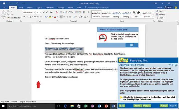Click the Grow Font icon
This screenshot has width=179, height=110.
[x=44, y=12]
